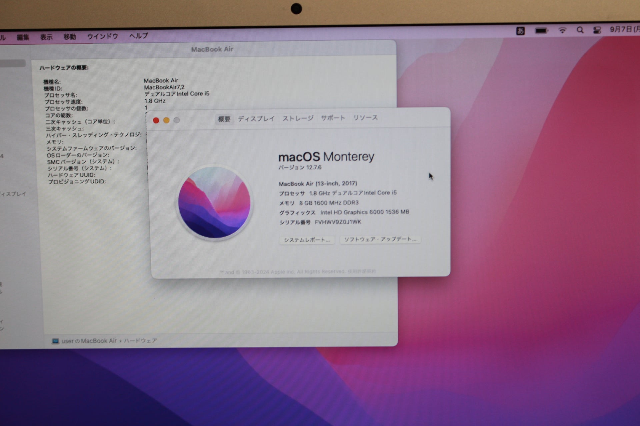This screenshot has width=640, height=426.
Task: Switch to the サポート tab
Action: [x=333, y=118]
